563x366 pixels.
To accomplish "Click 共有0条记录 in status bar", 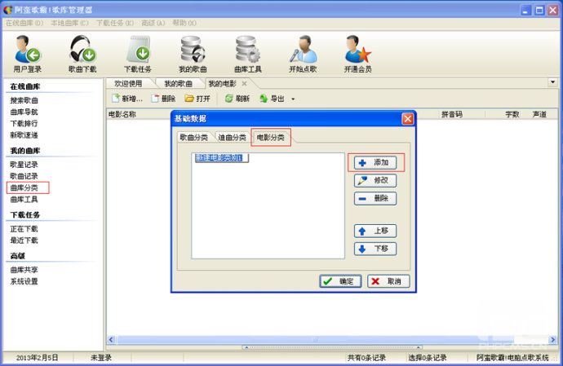I will coord(366,358).
